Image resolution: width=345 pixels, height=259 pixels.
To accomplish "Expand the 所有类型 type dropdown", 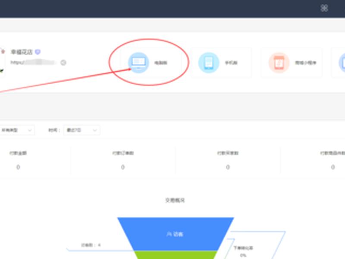I will coord(17,130).
